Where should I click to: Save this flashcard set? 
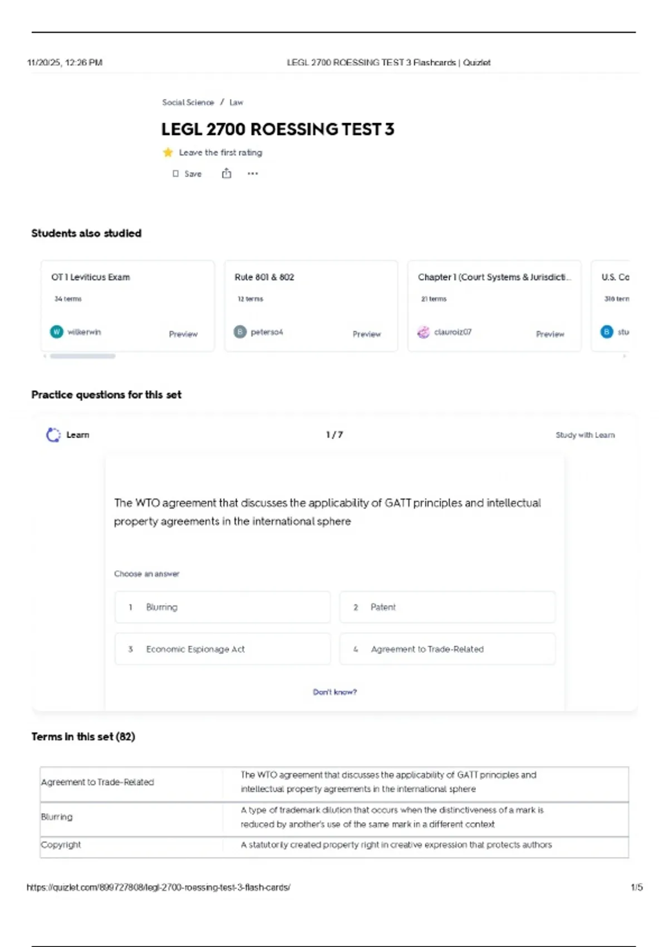(187, 174)
